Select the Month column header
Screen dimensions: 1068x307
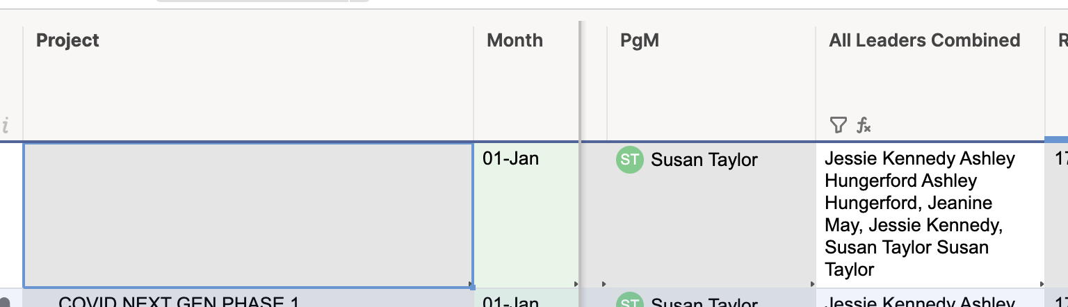coord(526,83)
